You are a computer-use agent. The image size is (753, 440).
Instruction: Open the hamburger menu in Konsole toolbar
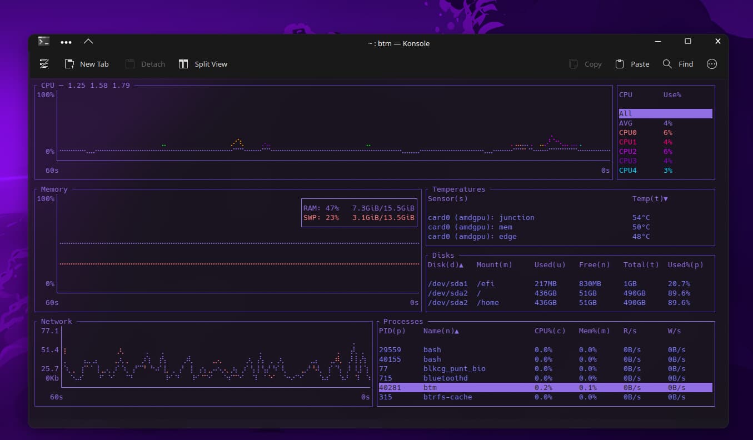pos(44,64)
